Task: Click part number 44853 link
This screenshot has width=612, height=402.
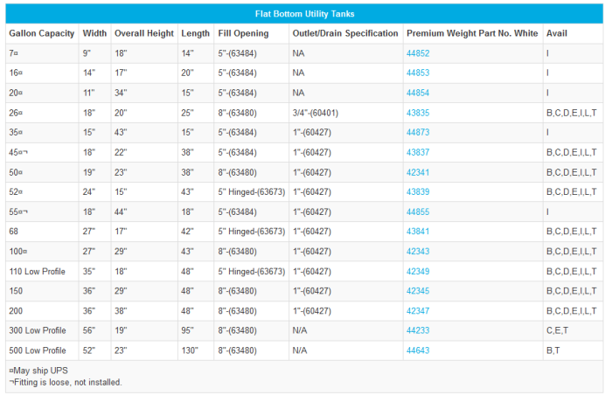Action: coord(418,73)
